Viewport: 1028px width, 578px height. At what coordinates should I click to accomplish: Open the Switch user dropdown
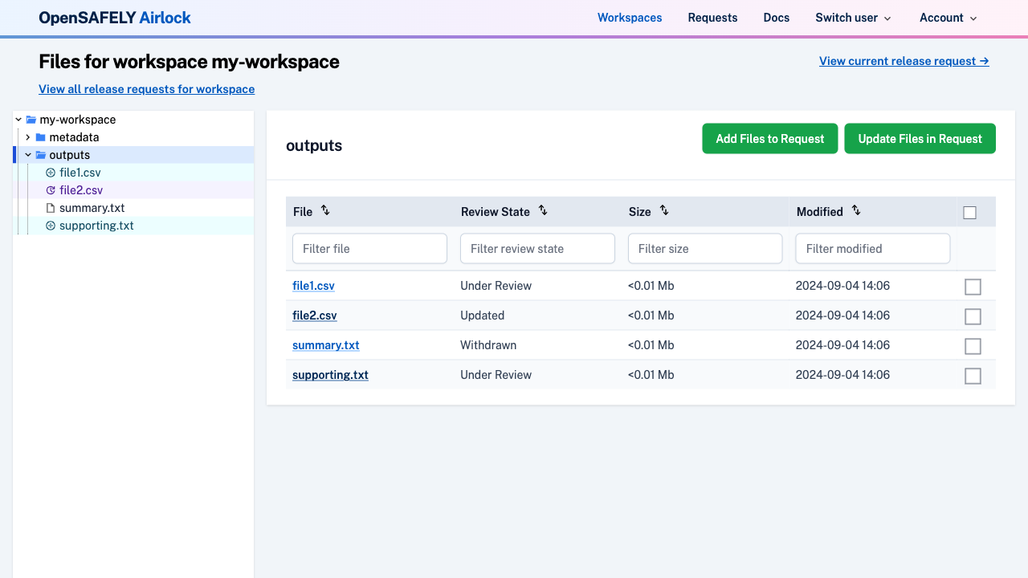coord(853,18)
